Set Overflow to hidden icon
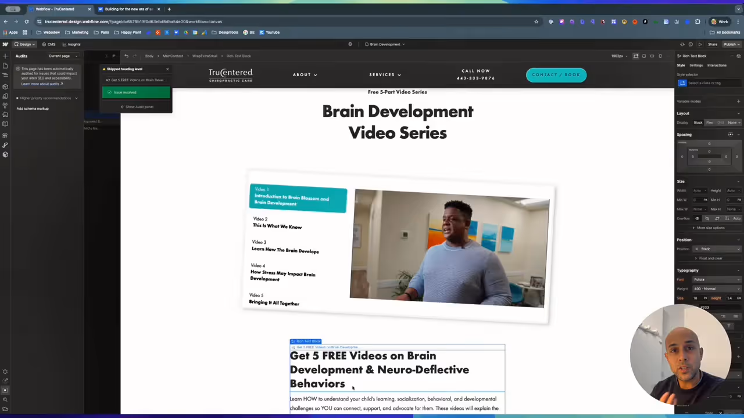This screenshot has width=744, height=418. (707, 218)
